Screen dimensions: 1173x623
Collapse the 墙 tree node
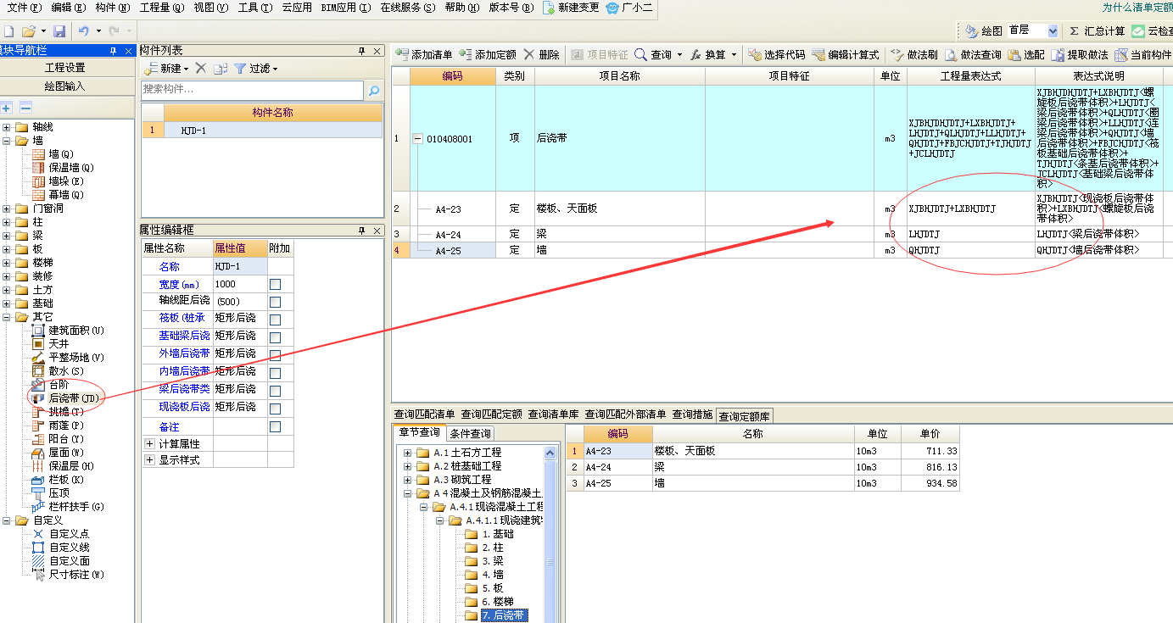7,141
